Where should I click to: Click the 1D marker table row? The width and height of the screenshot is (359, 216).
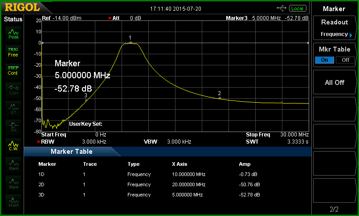pos(149,174)
